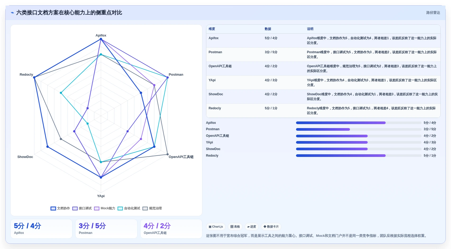Screen dimensions: 451x249
Task: Click the Chart.js chip
Action: [x=216, y=227]
